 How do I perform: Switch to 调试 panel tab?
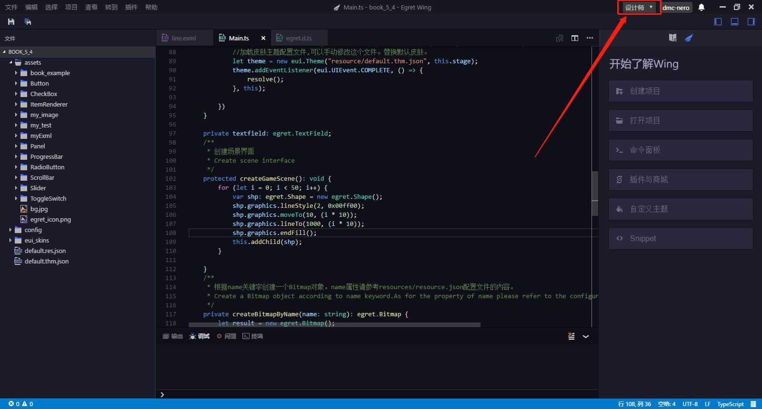point(200,336)
